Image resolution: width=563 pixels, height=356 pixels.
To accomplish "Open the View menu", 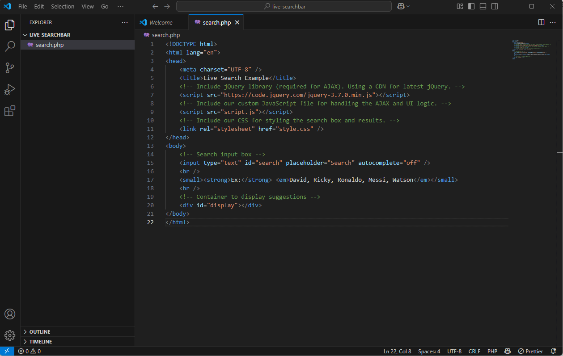I will pos(87,6).
